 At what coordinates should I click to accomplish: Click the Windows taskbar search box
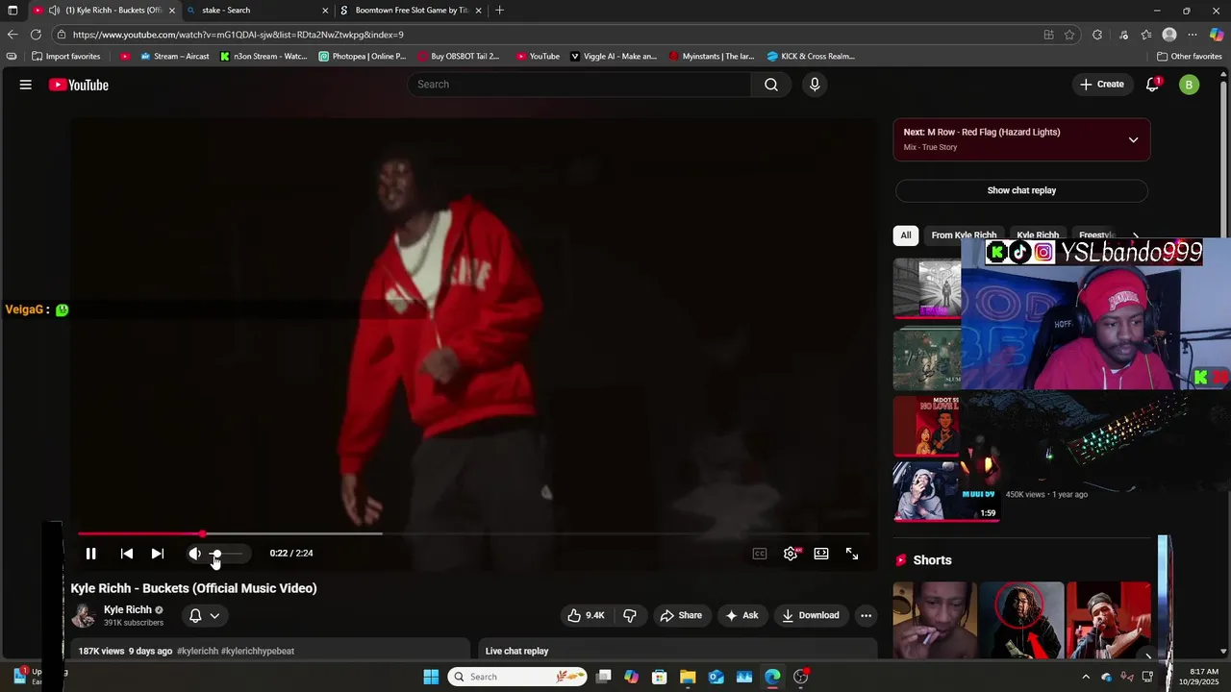[x=518, y=677]
